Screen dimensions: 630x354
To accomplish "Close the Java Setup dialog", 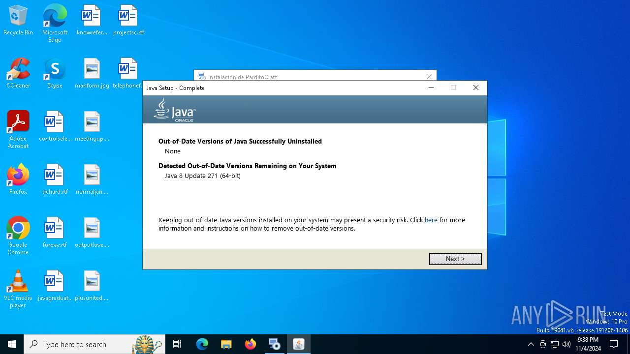I will pos(475,88).
